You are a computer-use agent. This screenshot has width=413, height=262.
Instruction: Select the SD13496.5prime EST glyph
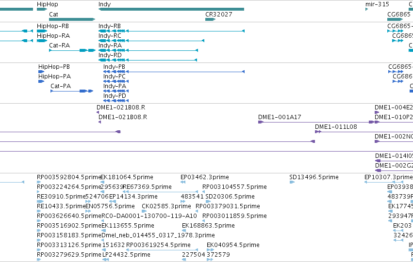[292, 182]
